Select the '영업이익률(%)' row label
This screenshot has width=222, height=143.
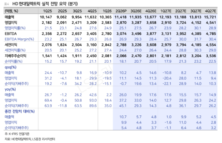[x=15, y=28]
